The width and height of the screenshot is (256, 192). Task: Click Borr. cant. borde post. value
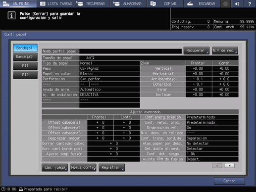click(113, 149)
